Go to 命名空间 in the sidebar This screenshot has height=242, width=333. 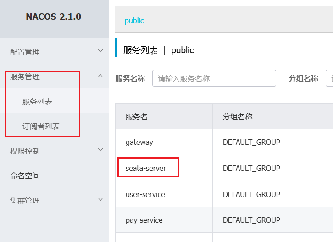coord(25,176)
